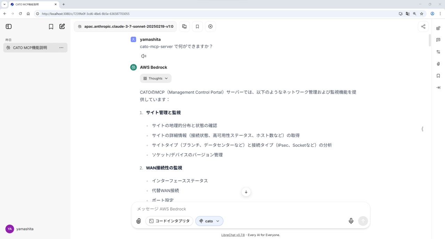Select the CATO MCP機能説明 browser tab
This screenshot has height=239, width=445.
(33, 5)
